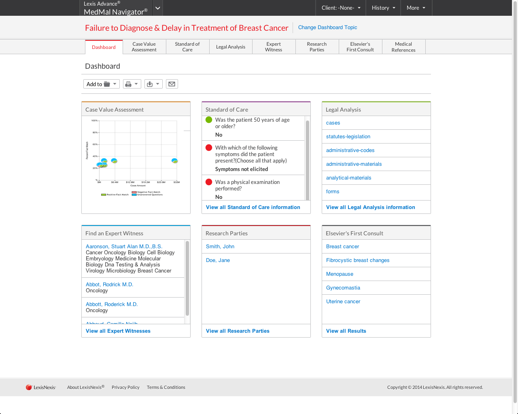Click View all Results in First Consult
The image size is (518, 414).
click(346, 331)
